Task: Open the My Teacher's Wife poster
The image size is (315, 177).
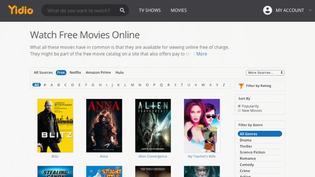Action: 202,126
